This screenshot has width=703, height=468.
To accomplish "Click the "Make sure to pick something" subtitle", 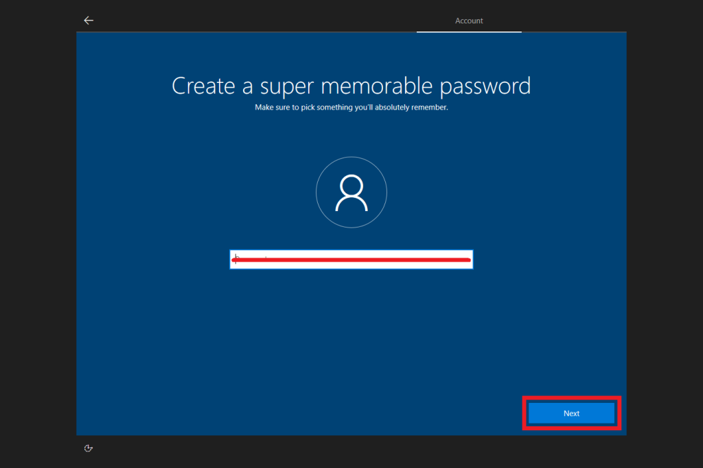I will [351, 108].
